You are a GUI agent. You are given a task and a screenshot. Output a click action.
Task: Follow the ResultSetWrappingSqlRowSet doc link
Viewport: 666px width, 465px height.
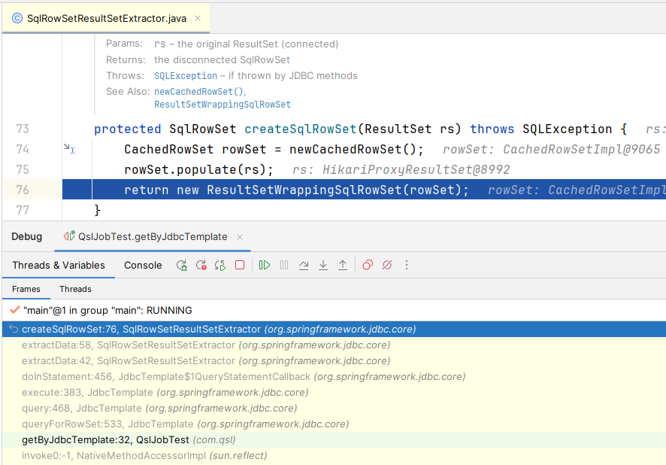tap(223, 105)
